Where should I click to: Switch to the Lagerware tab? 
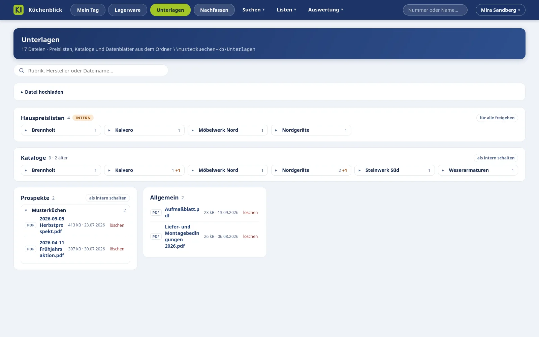[128, 10]
